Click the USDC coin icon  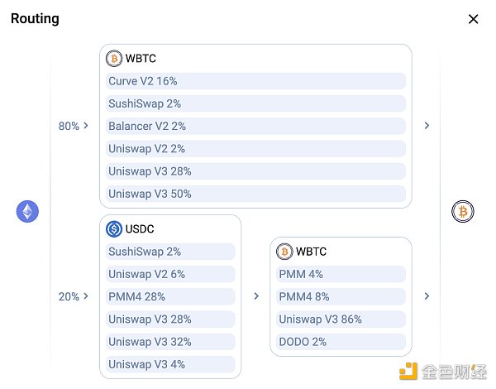(114, 229)
